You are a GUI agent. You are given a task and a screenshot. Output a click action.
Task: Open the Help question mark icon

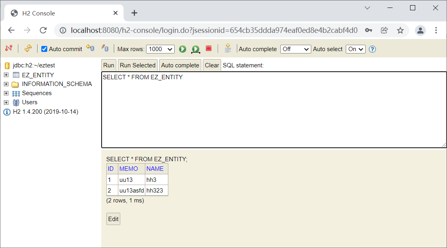pos(372,49)
